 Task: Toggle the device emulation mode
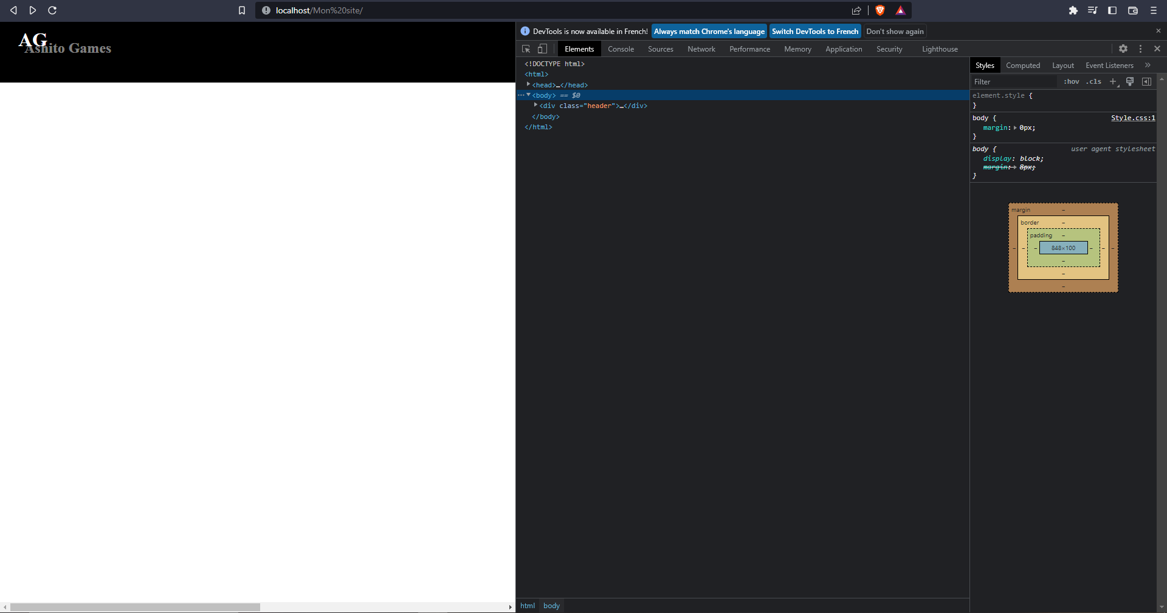[542, 49]
